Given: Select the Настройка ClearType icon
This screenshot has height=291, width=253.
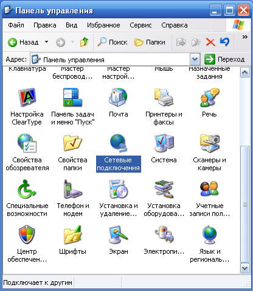Looking at the screenshot, I should click(27, 98).
